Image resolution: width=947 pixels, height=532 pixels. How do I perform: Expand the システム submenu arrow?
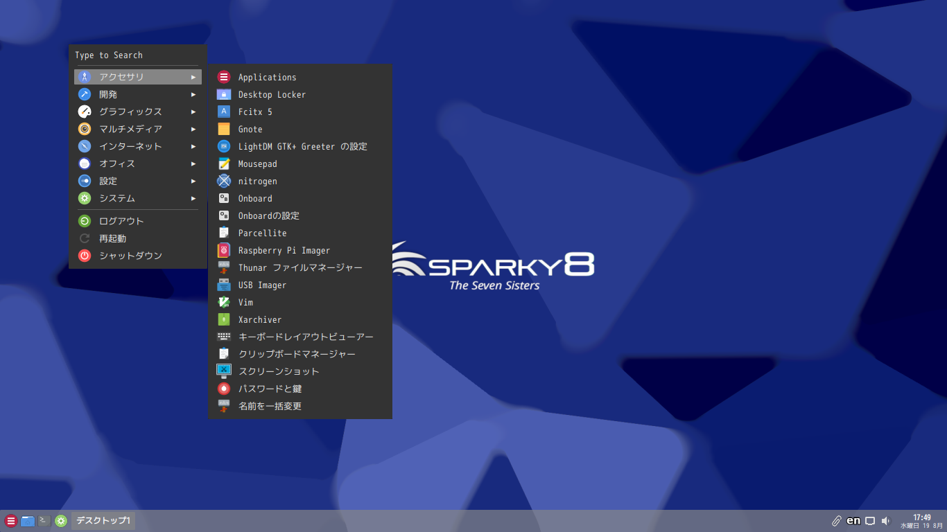(x=193, y=198)
